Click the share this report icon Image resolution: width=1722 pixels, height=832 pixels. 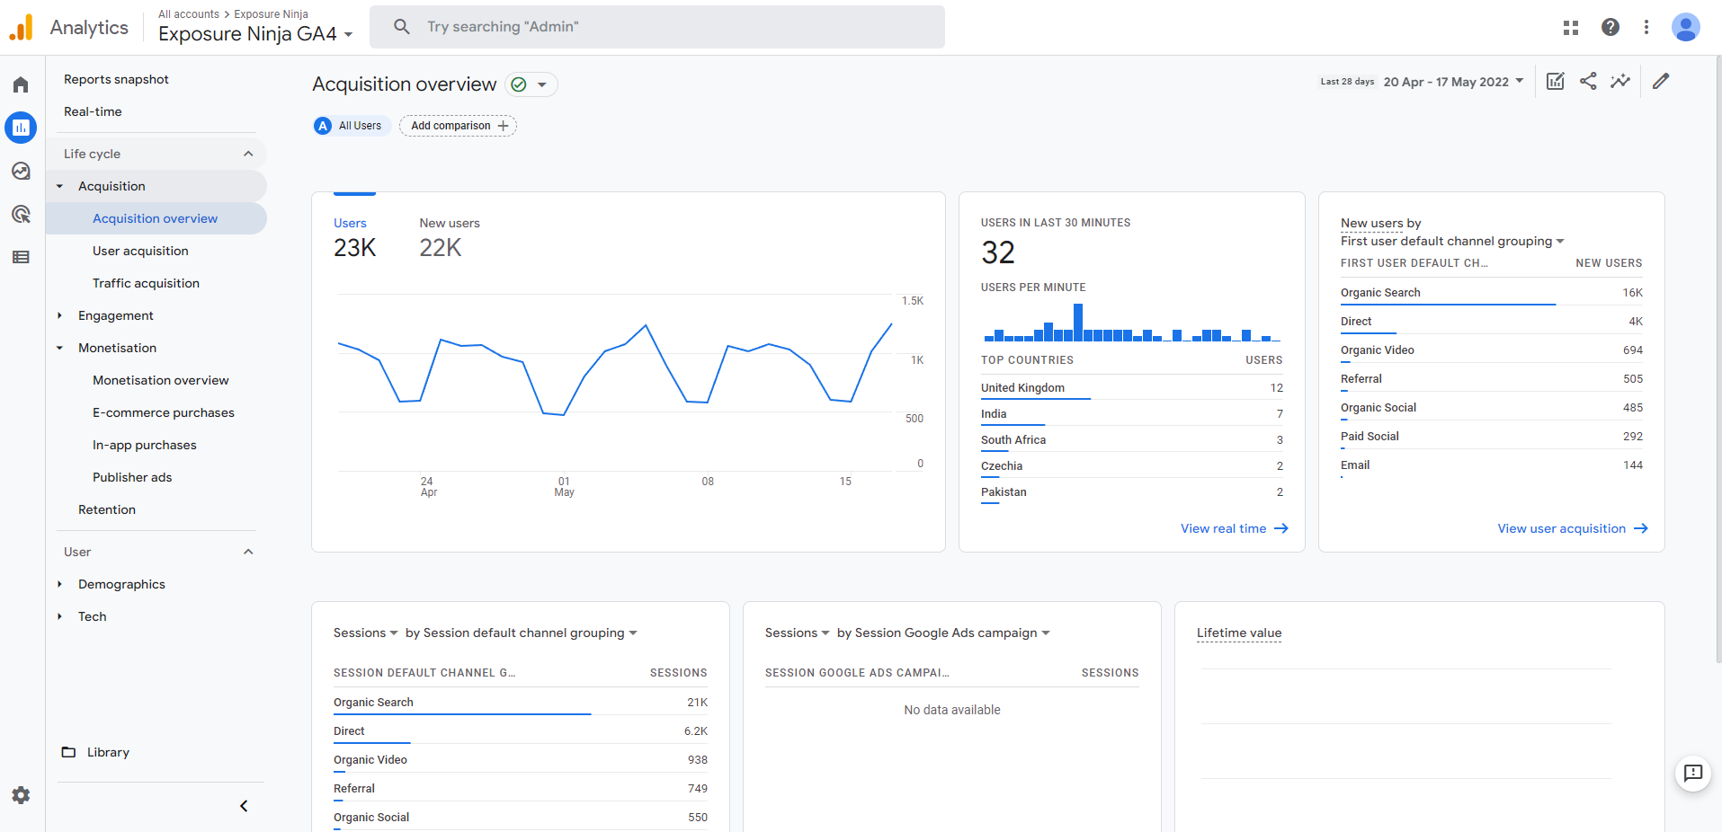[1587, 81]
